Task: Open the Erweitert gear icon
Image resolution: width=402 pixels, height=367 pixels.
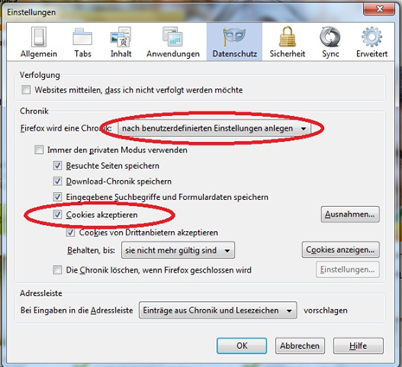Action: (372, 37)
